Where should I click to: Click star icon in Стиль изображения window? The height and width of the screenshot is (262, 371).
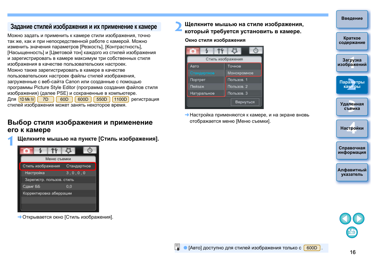[234, 51]
